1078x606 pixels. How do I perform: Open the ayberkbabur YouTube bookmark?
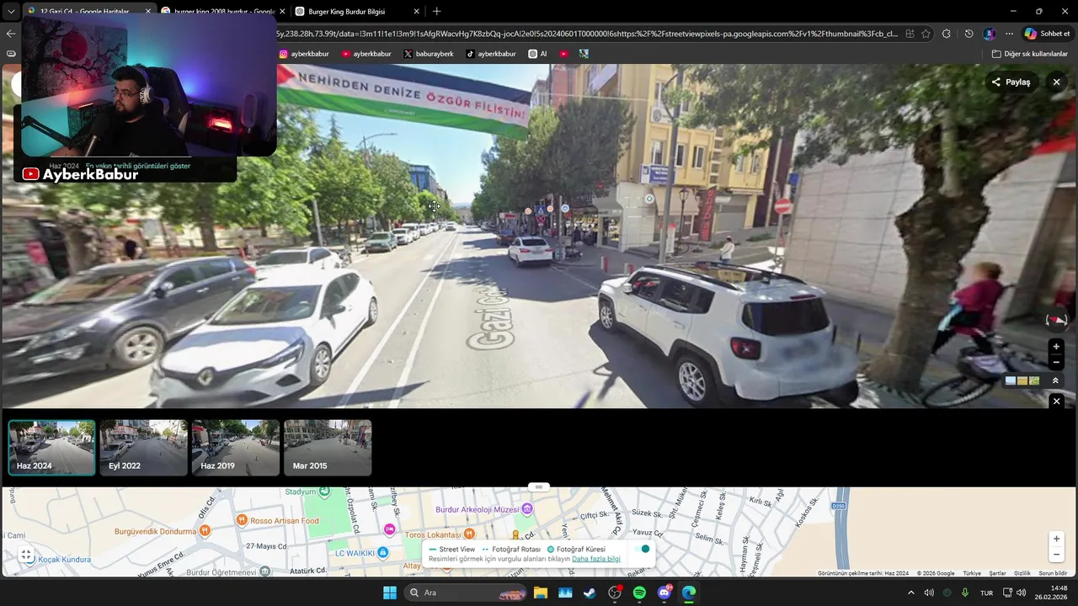point(366,54)
